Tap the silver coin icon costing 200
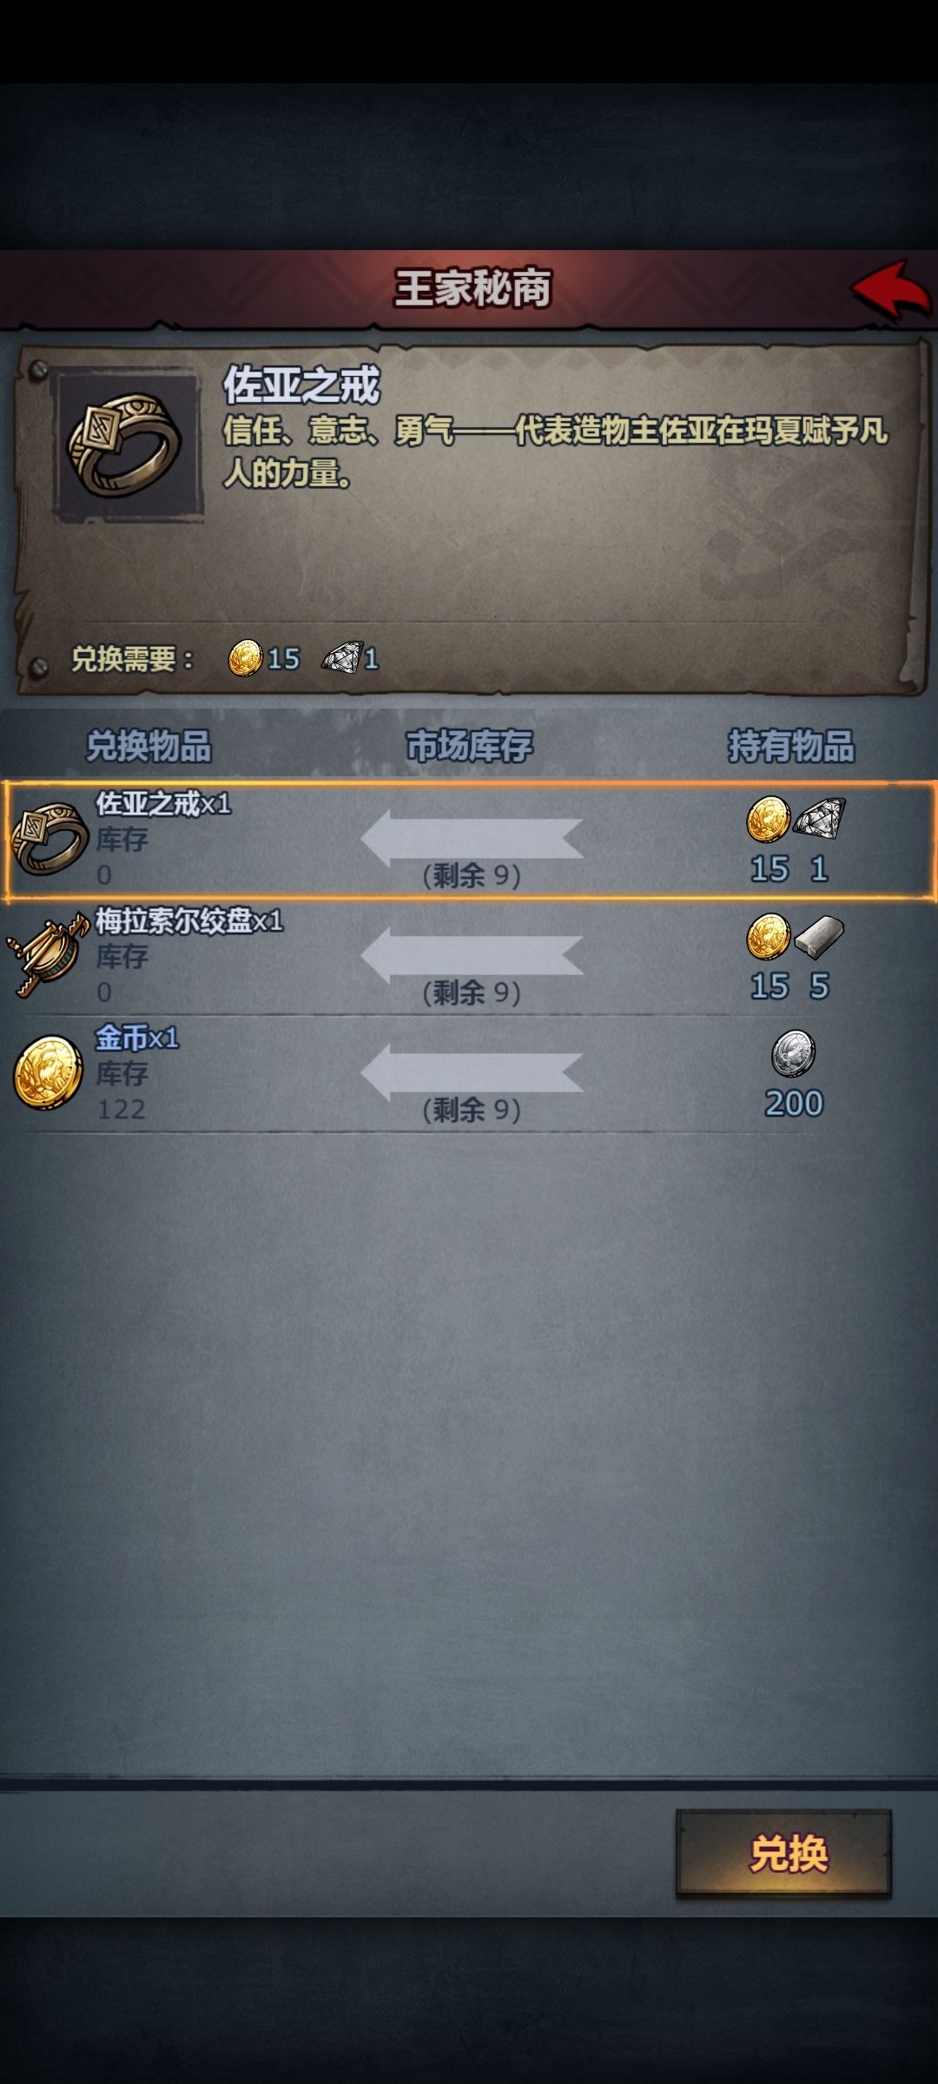This screenshot has height=2084, width=938. coord(794,1053)
